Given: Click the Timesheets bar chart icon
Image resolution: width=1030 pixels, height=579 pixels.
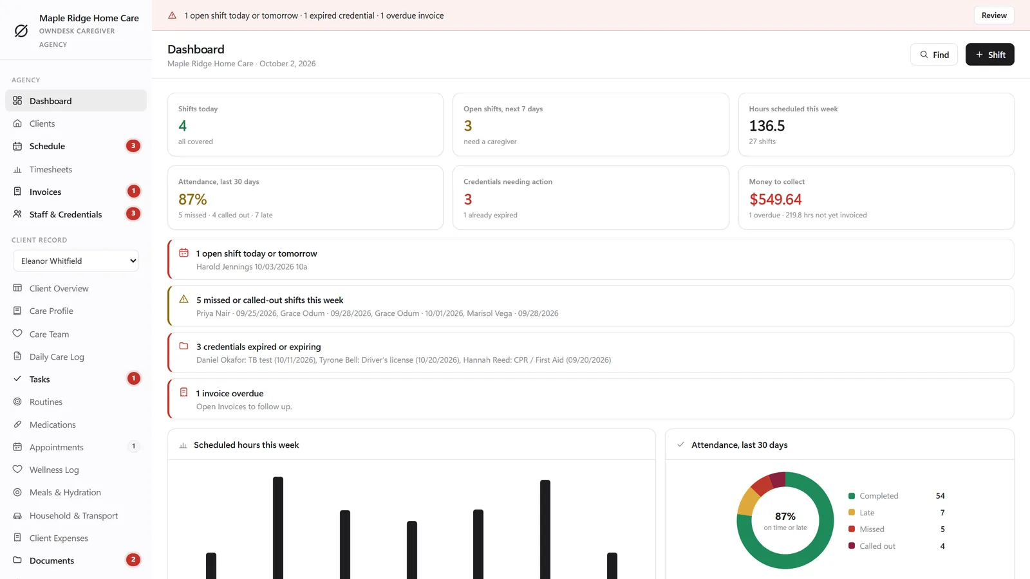Looking at the screenshot, I should (x=17, y=169).
